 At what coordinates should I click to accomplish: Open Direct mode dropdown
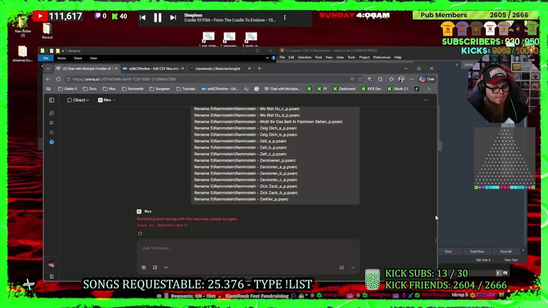coord(78,100)
